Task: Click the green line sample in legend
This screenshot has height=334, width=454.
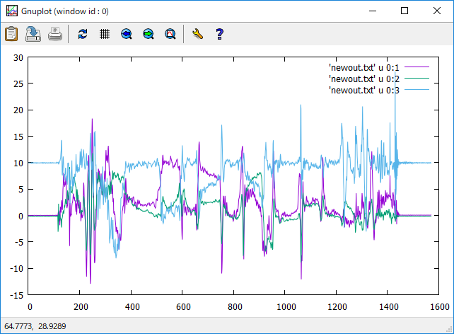Action: pyautogui.click(x=417, y=79)
